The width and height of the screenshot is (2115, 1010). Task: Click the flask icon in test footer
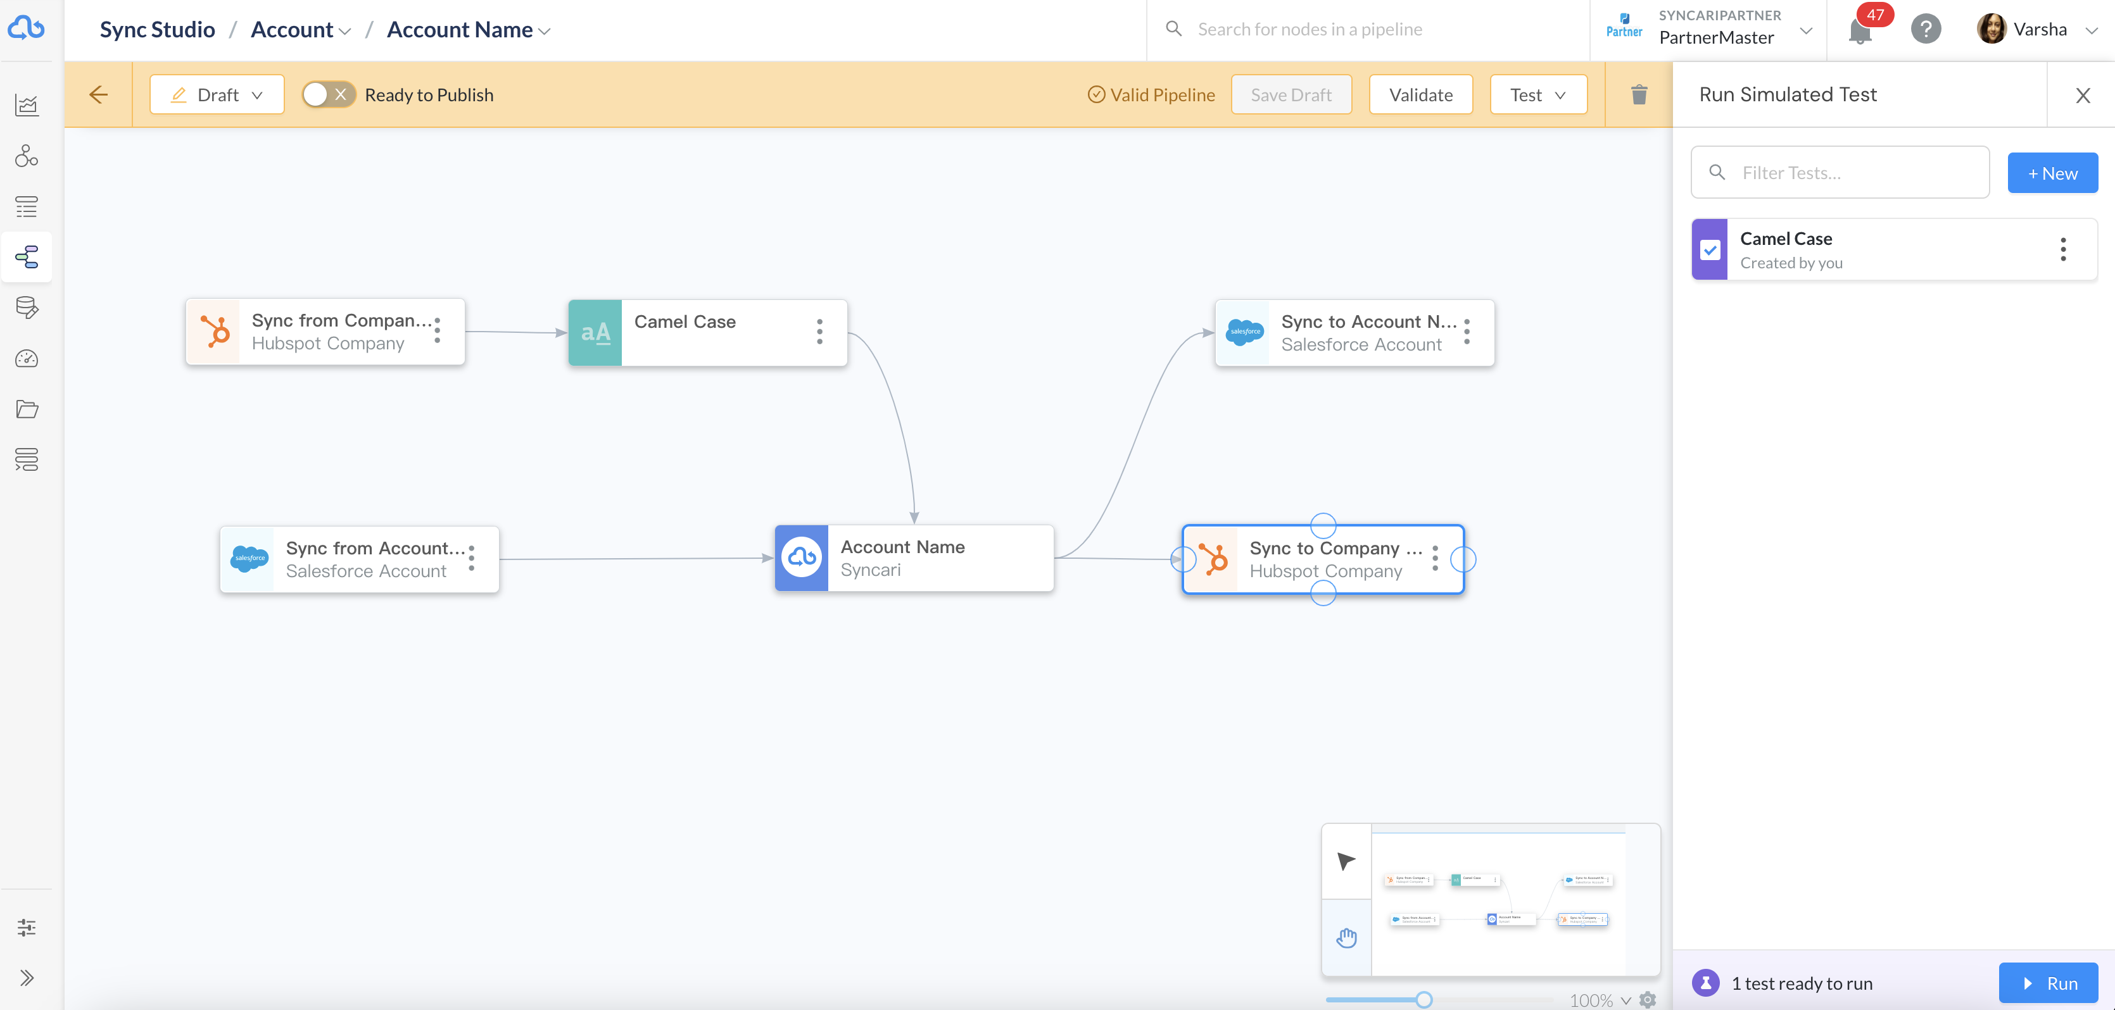click(1705, 982)
